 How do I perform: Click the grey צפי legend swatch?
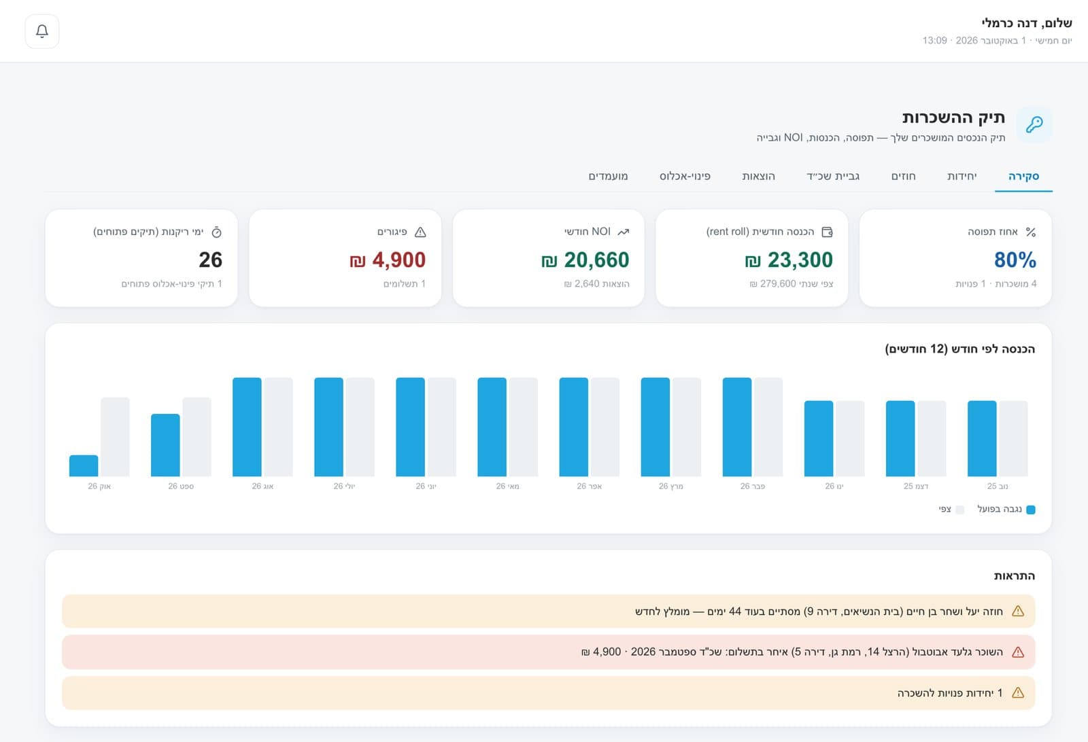click(x=960, y=510)
